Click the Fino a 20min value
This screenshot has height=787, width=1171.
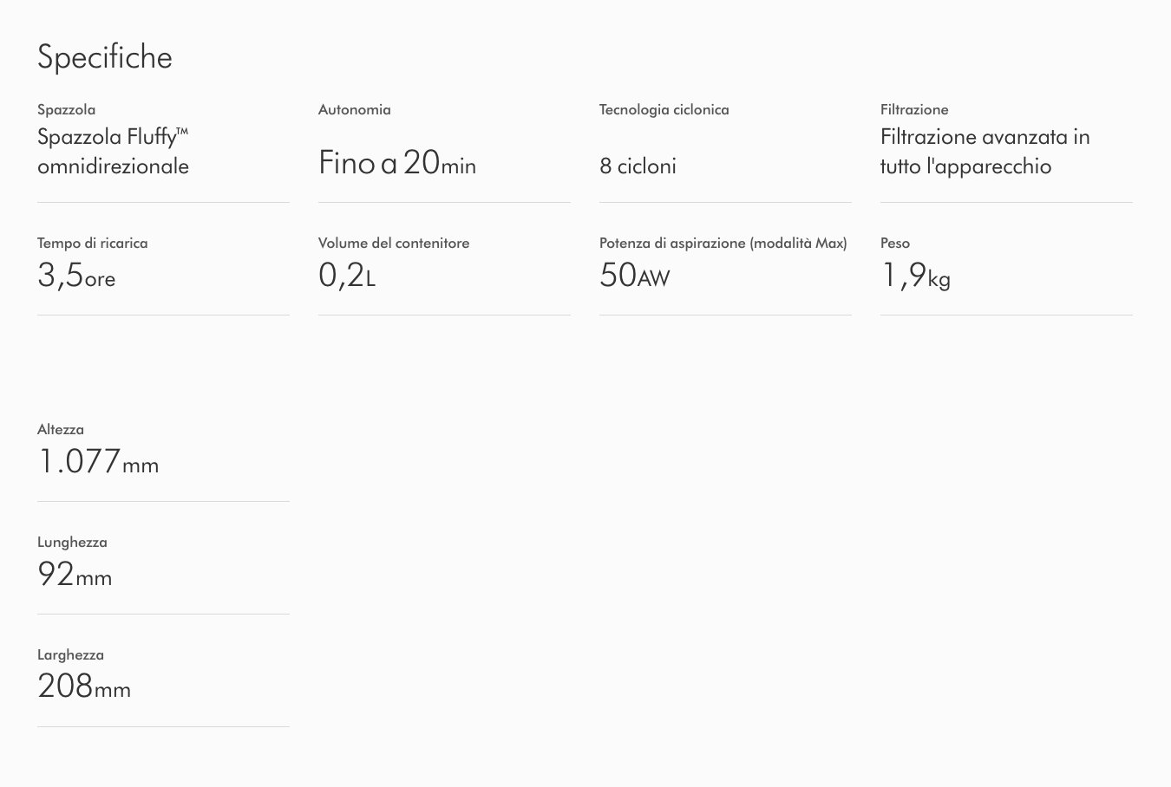click(x=397, y=163)
